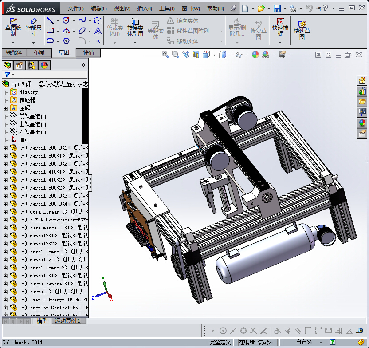
Task: Open the 草图绘制 dropdown arrow
Action: click(13, 43)
